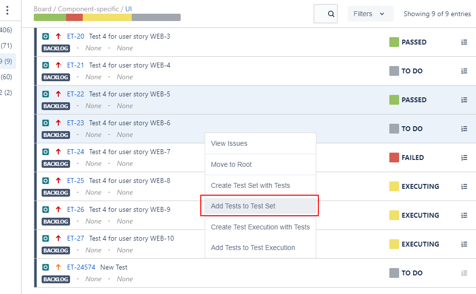The height and width of the screenshot is (294, 476).
Task: Click the test type icon for ET-27
Action: 46,238
